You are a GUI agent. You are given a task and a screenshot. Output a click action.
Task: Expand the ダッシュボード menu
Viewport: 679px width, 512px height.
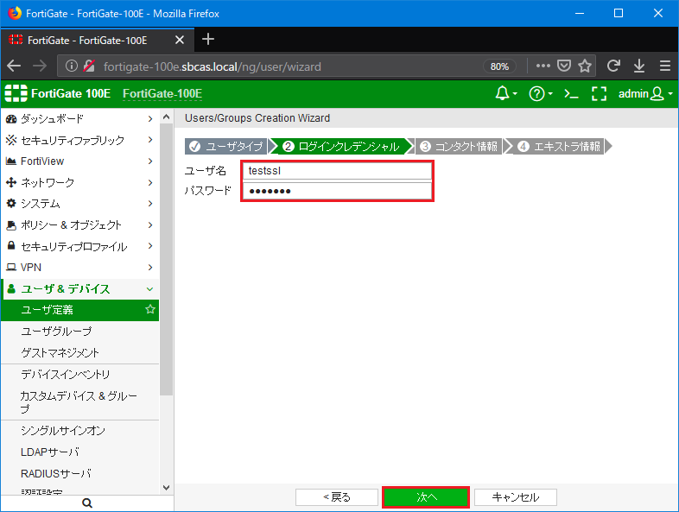click(79, 118)
